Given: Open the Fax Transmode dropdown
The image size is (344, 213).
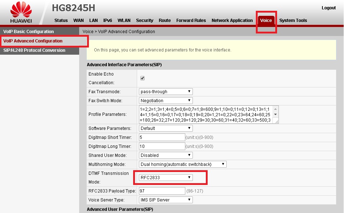Looking at the screenshot, I should (166, 92).
